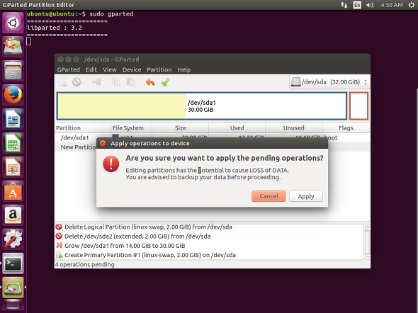Select /dev/sda1 block in disk graphic
This screenshot has height=313, width=418.
click(x=201, y=106)
